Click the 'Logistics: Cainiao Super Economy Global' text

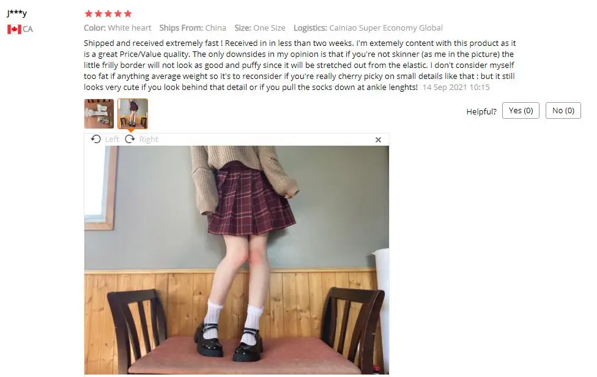point(368,28)
